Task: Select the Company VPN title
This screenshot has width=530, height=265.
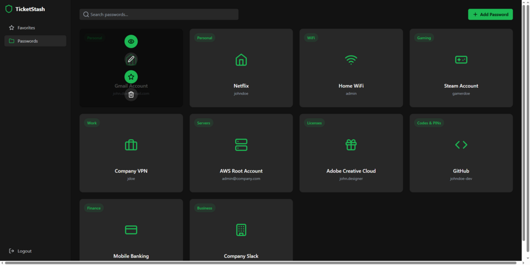Action: tap(131, 171)
